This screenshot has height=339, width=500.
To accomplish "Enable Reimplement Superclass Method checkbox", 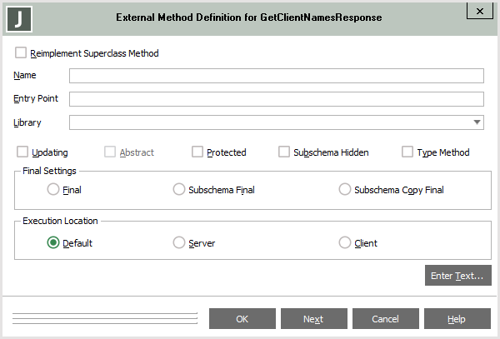I will 21,53.
